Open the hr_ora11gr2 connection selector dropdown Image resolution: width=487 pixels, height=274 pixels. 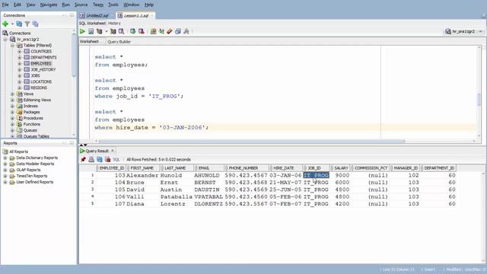pyautogui.click(x=463, y=31)
